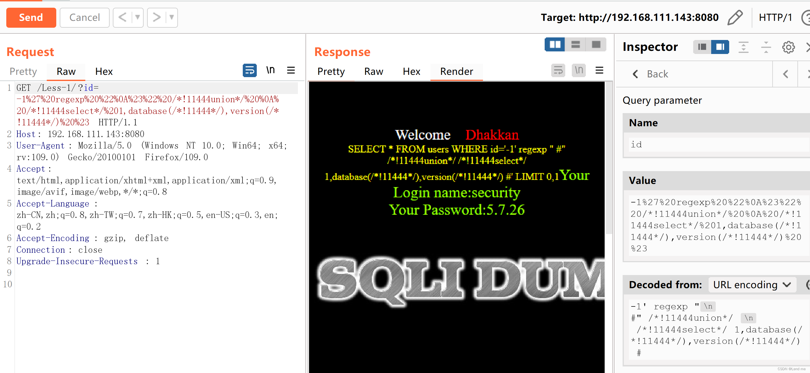Screen dimensions: 810x373
Task: Go to previous Inspector item chevron
Action: 785,74
